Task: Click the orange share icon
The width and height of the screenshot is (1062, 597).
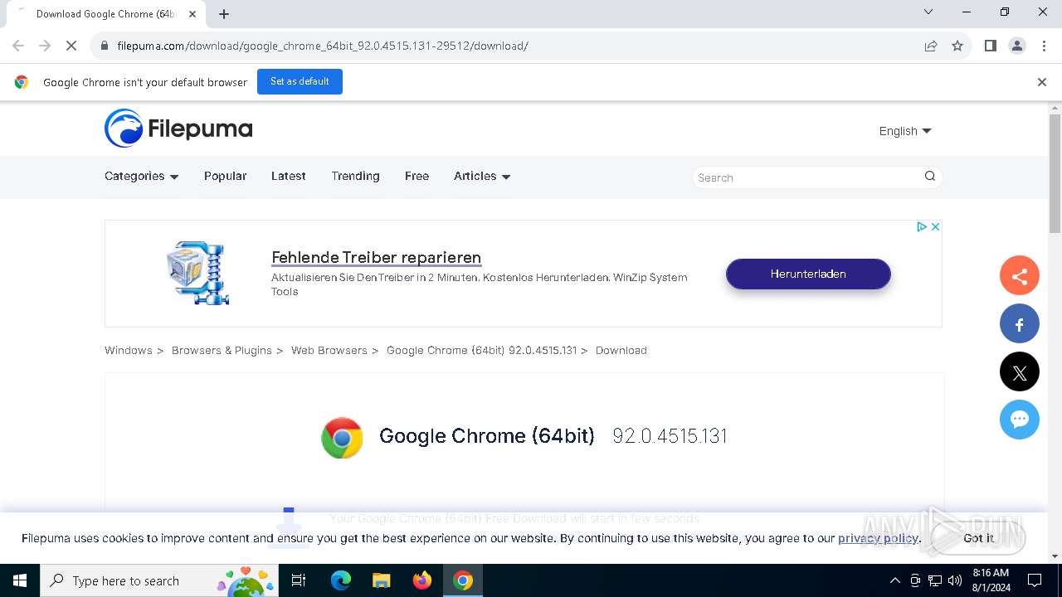Action: (x=1020, y=276)
